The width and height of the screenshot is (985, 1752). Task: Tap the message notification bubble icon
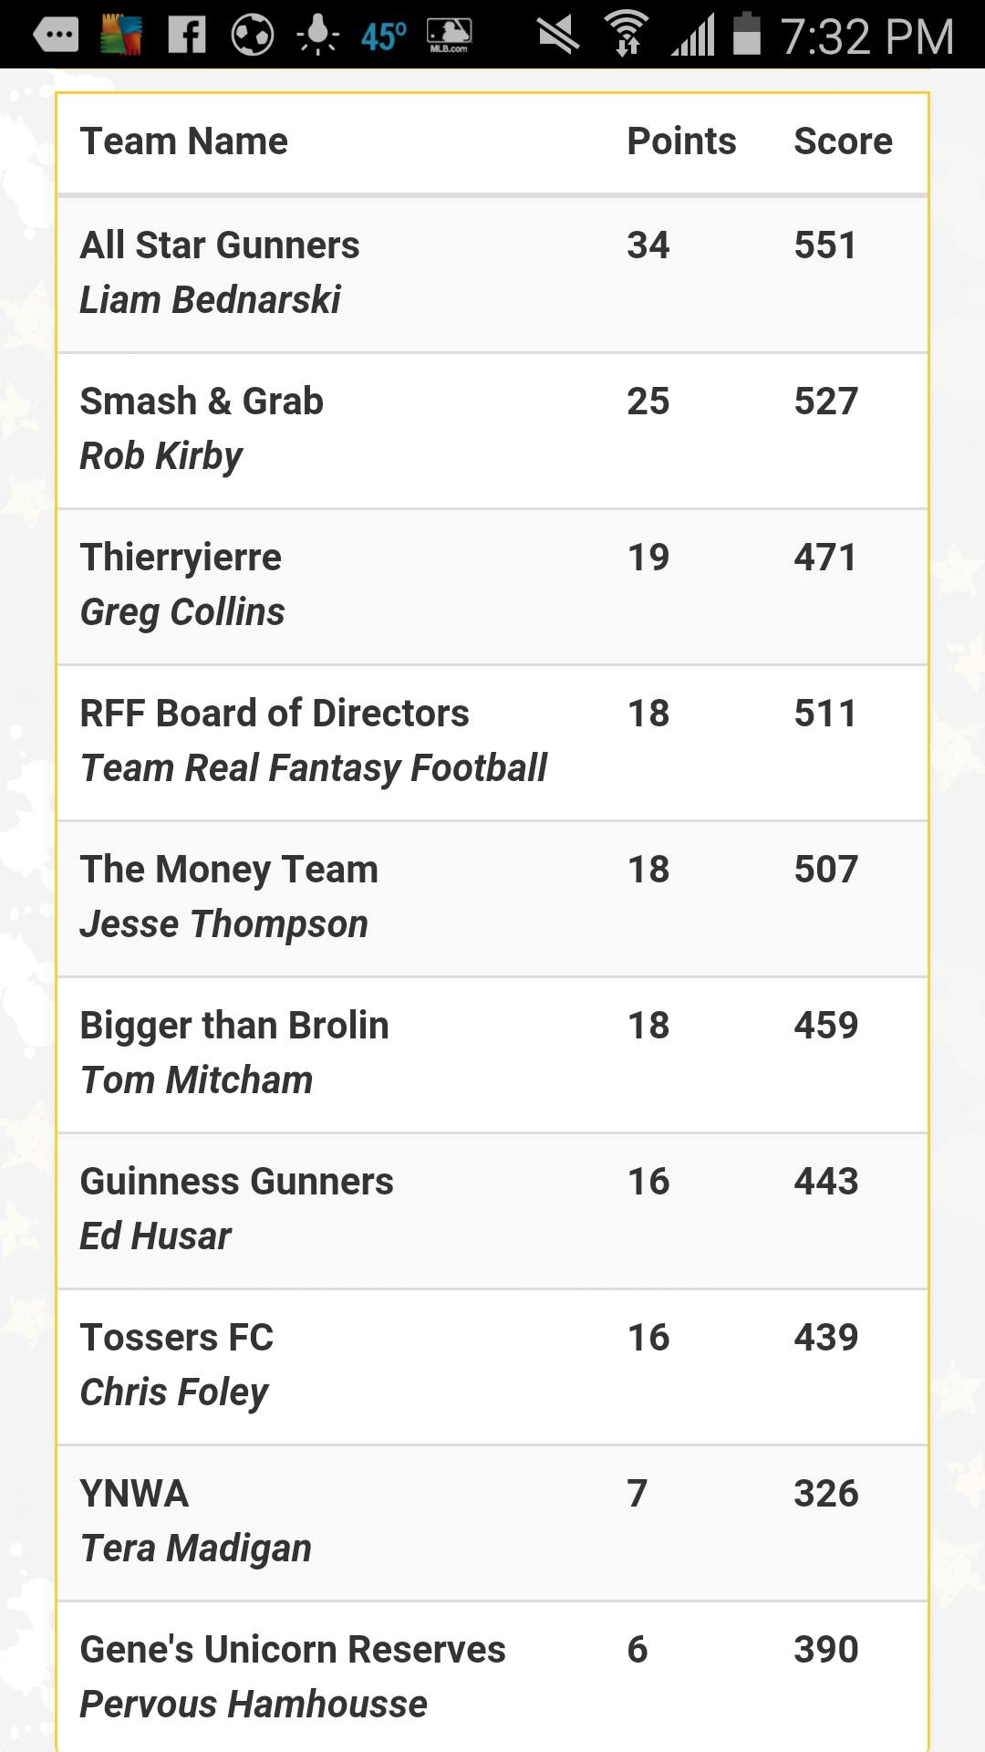pos(57,36)
